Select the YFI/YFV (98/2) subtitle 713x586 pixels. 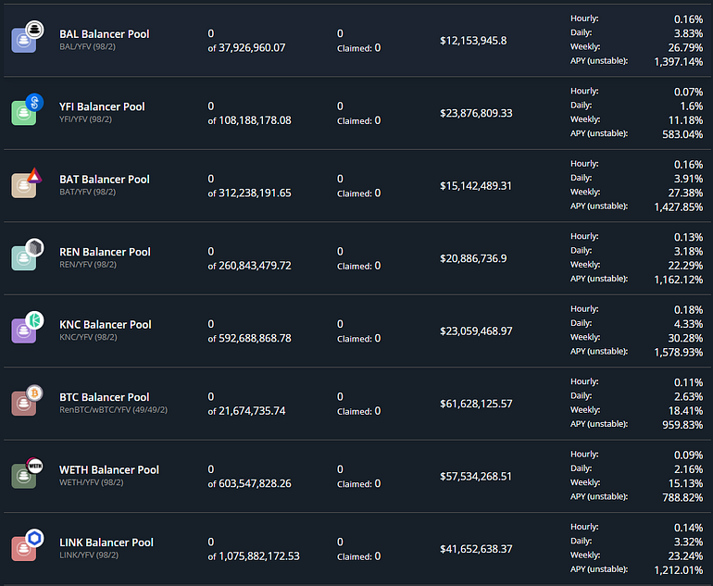[x=85, y=119]
